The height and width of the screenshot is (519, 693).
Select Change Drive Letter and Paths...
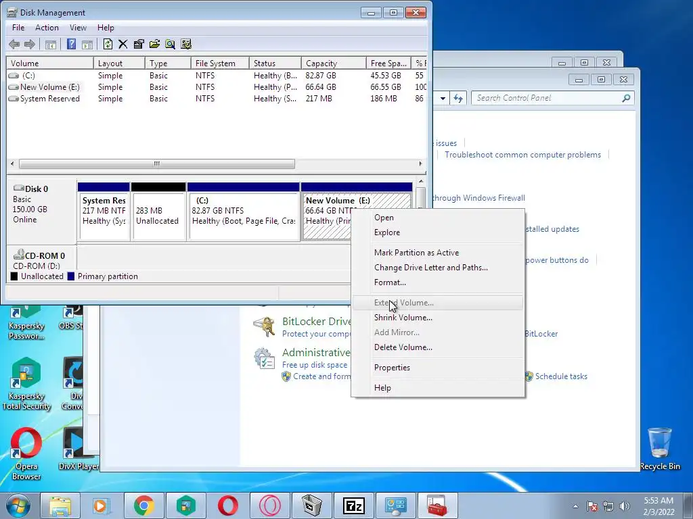[438, 268]
